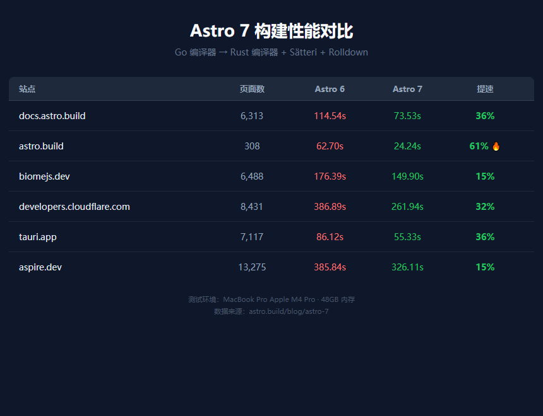Select the 13,275 page count value
Image resolution: width=543 pixels, height=416 pixels.
(x=252, y=267)
